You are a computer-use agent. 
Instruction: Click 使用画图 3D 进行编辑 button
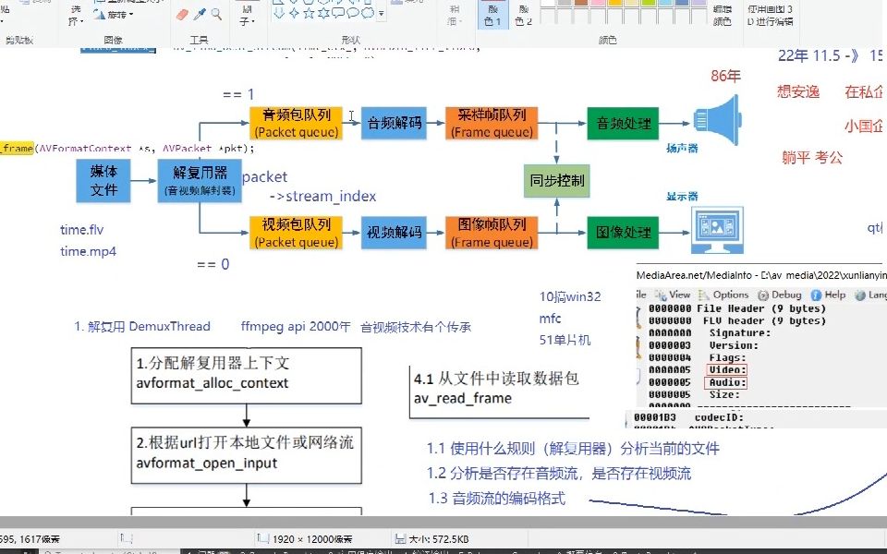pos(770,16)
